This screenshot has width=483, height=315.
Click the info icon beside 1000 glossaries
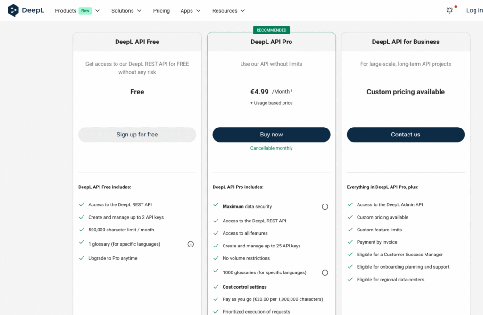coord(325,272)
